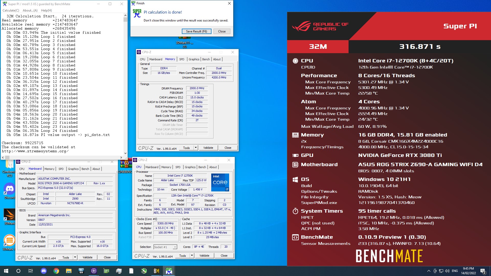Open Tools dropdown arrow in Memory CPU-Z window

pyautogui.click(x=196, y=148)
